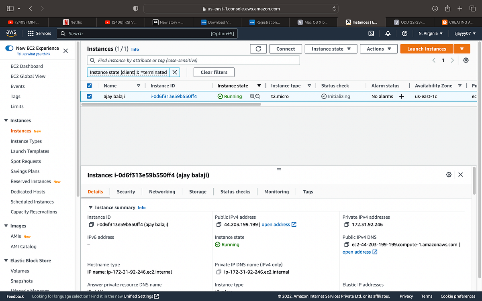Open the table preferences gear above the instance list
Screen dimensions: 482x301
tap(466, 59)
